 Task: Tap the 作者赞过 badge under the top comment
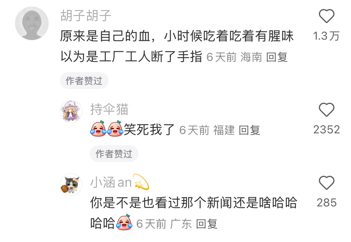84,81
